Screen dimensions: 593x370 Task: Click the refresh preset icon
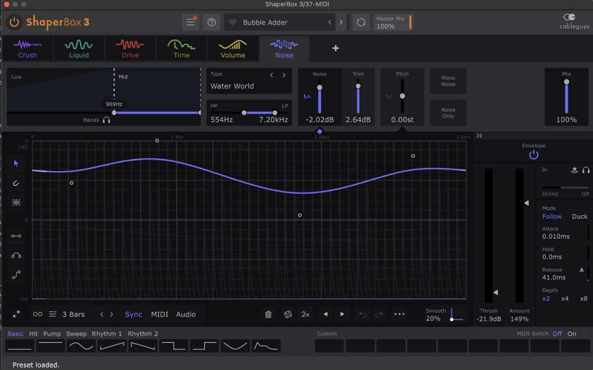(x=361, y=23)
